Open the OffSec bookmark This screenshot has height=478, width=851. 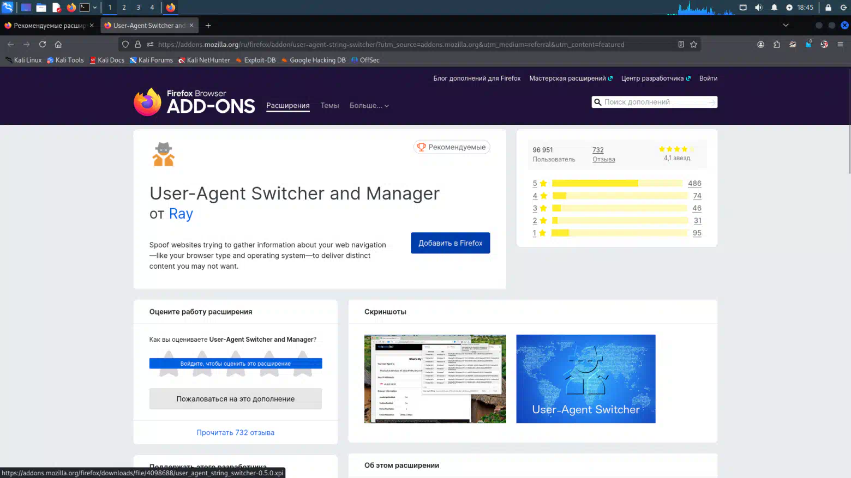click(x=365, y=60)
